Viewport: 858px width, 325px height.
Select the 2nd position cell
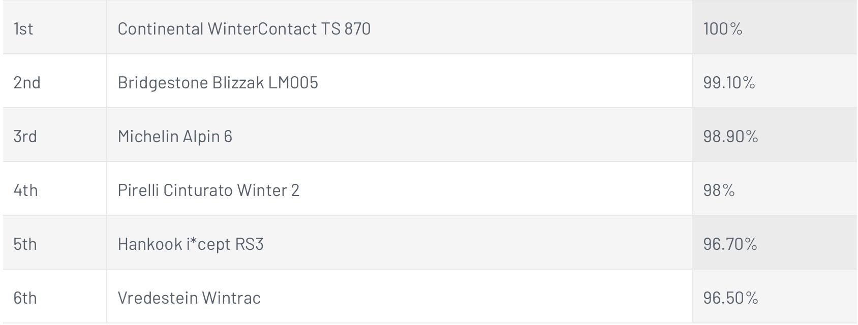pyautogui.click(x=55, y=81)
